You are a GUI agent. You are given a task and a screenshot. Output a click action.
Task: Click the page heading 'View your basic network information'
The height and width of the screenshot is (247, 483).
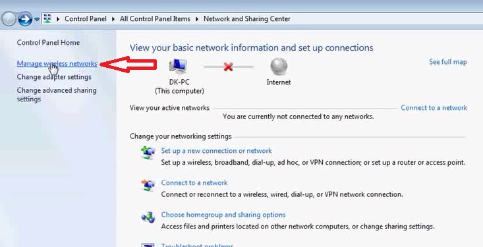coord(251,47)
